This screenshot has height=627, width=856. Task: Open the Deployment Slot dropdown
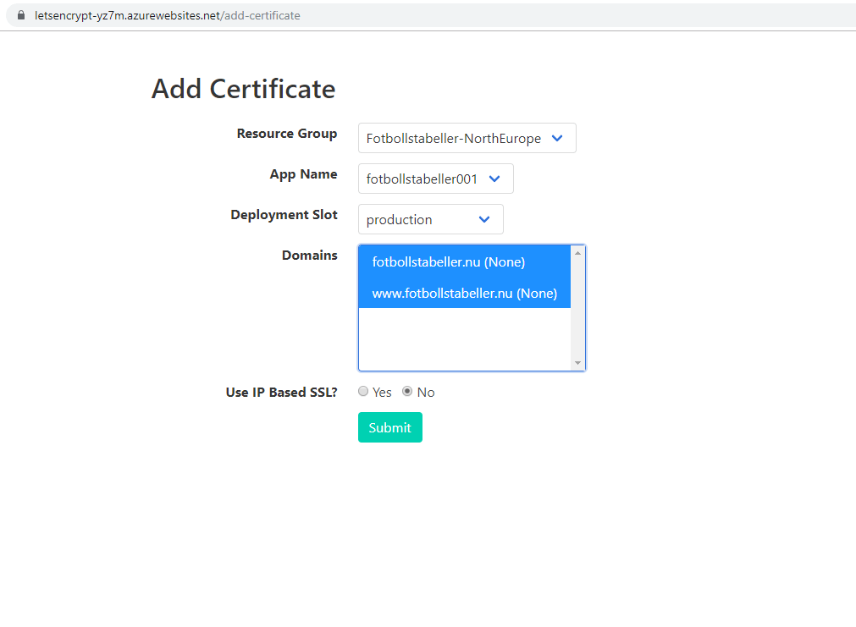(431, 219)
